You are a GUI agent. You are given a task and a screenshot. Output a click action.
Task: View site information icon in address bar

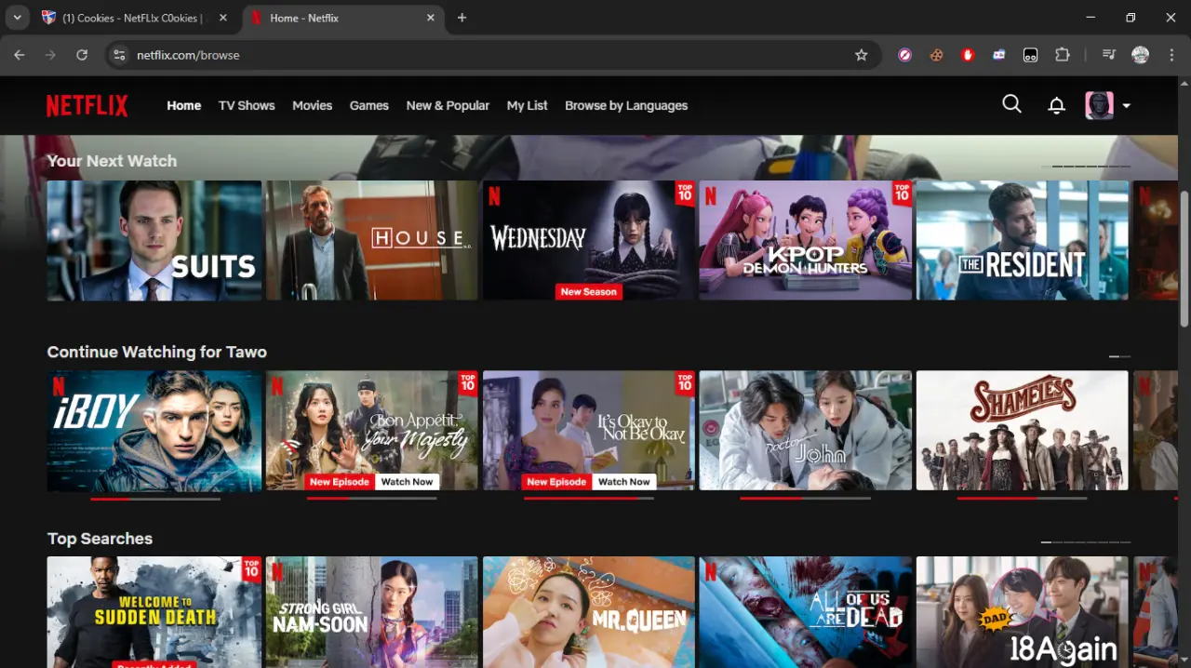[119, 55]
